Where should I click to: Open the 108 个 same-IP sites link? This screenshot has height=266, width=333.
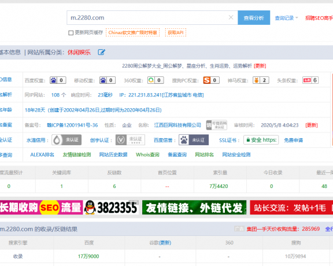pos(58,95)
